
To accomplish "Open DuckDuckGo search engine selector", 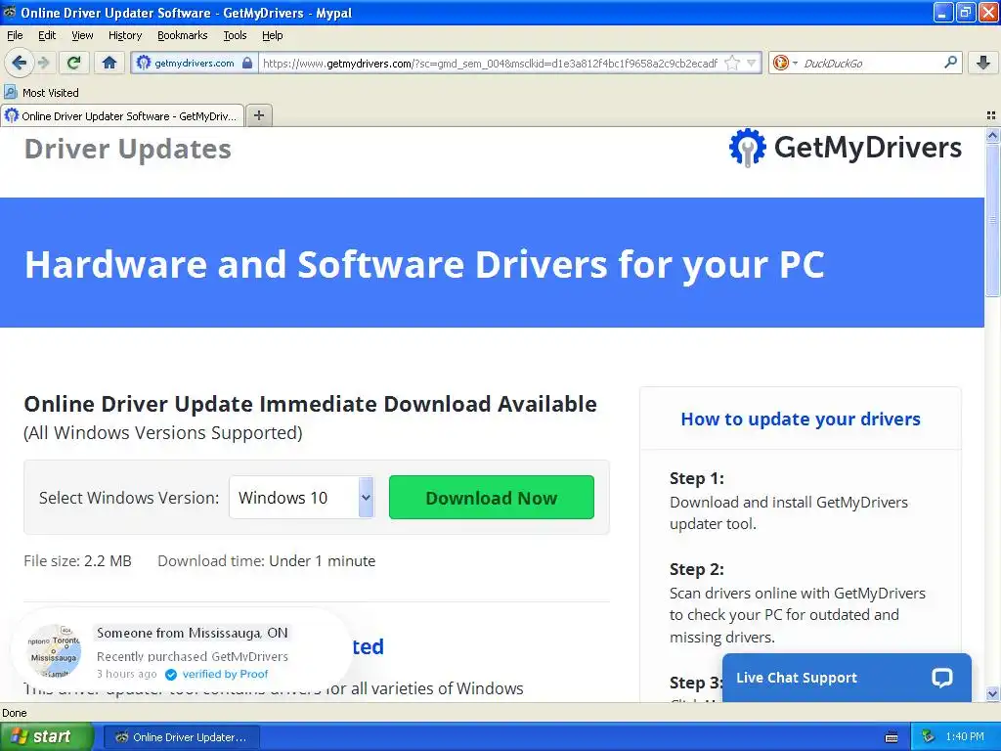I will pyautogui.click(x=785, y=63).
